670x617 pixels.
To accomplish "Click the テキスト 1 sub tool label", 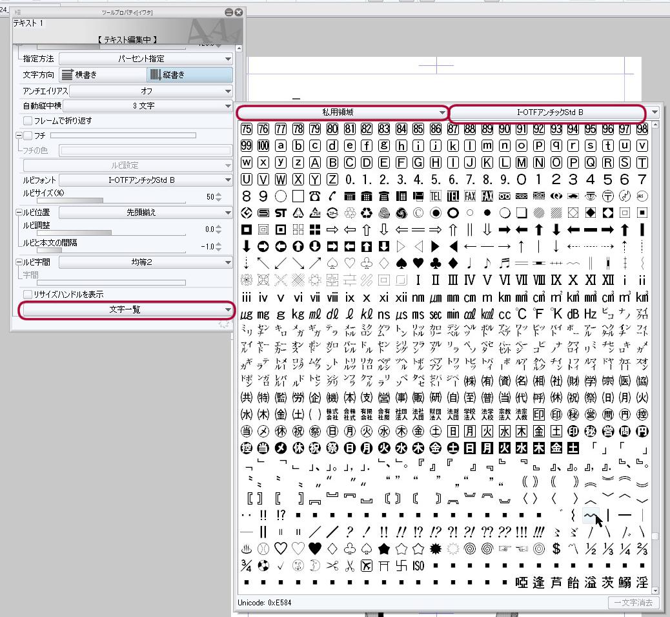I will pyautogui.click(x=28, y=23).
